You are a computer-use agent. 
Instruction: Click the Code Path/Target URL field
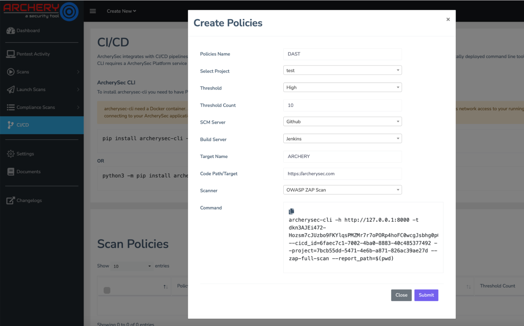point(342,174)
